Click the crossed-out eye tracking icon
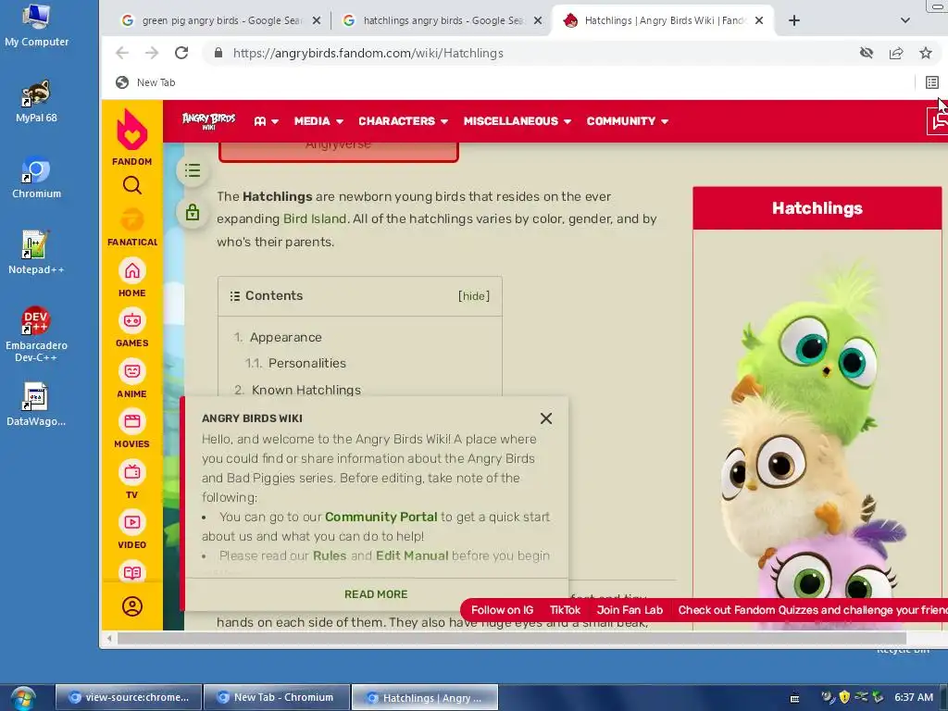 coord(867,53)
